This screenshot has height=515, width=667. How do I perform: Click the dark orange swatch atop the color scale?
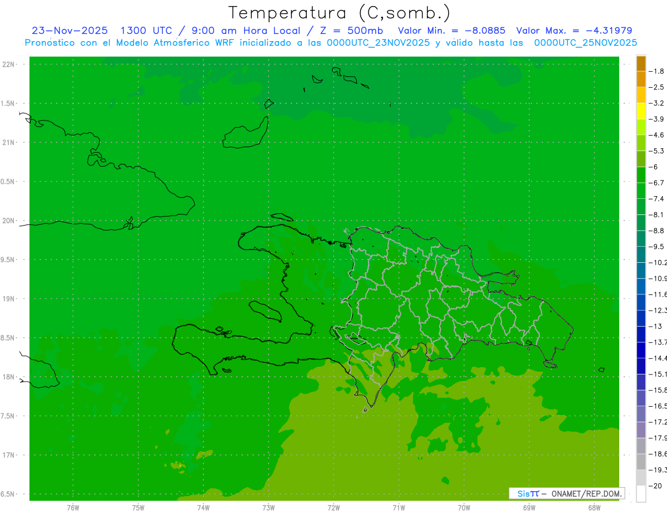(x=641, y=63)
